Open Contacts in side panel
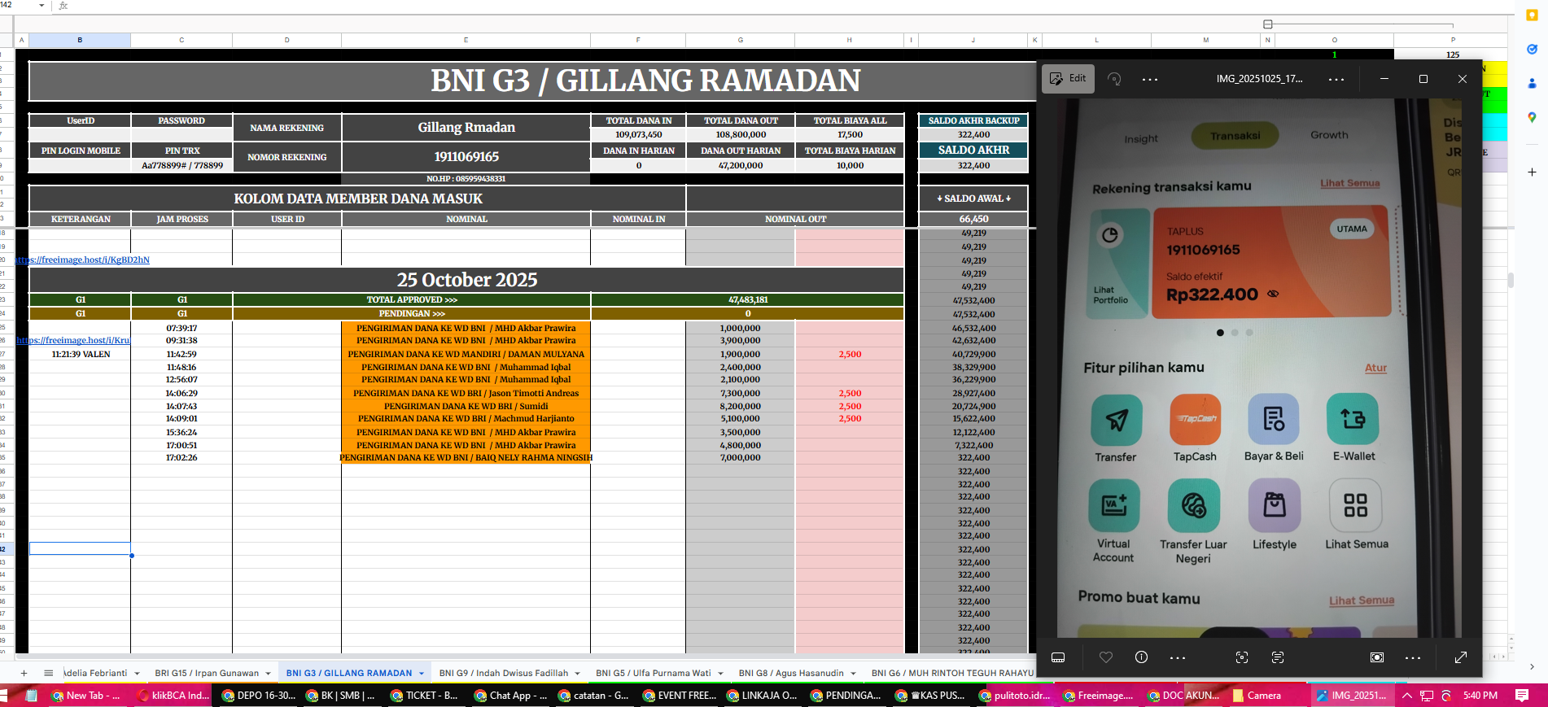The image size is (1548, 707). (1532, 83)
